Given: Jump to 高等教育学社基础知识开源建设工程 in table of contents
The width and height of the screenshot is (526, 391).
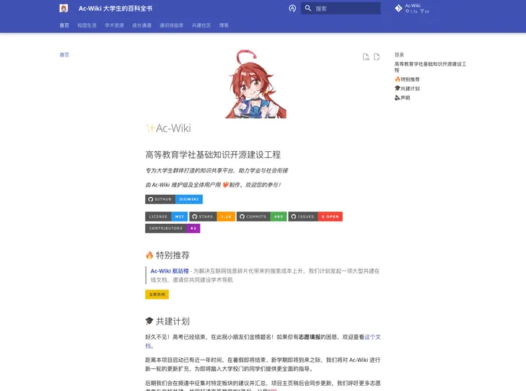Looking at the screenshot, I should click(430, 67).
